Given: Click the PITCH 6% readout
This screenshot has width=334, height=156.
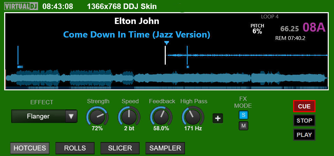Looking at the screenshot, I should pos(257,28).
